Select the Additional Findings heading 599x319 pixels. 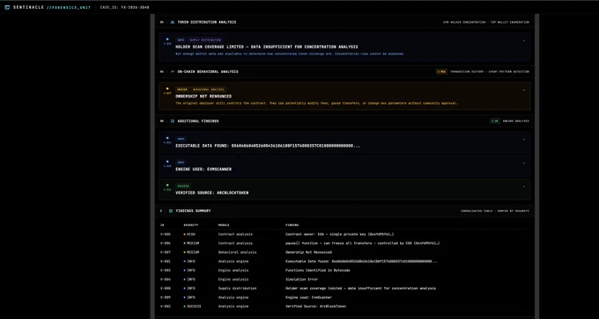198,121
